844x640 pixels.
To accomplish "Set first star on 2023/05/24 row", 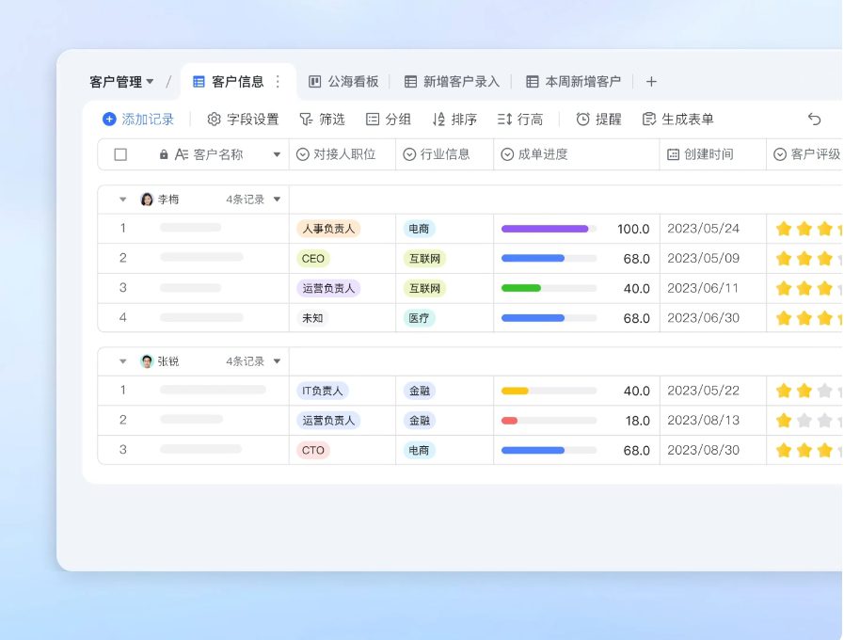I will [x=784, y=229].
